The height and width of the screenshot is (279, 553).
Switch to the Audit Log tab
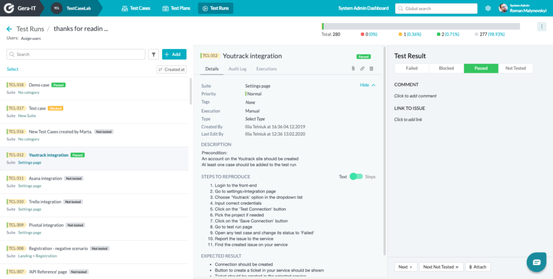click(x=238, y=69)
